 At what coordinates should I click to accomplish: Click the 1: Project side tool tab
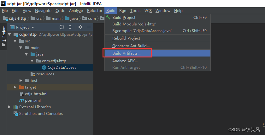[3, 36]
